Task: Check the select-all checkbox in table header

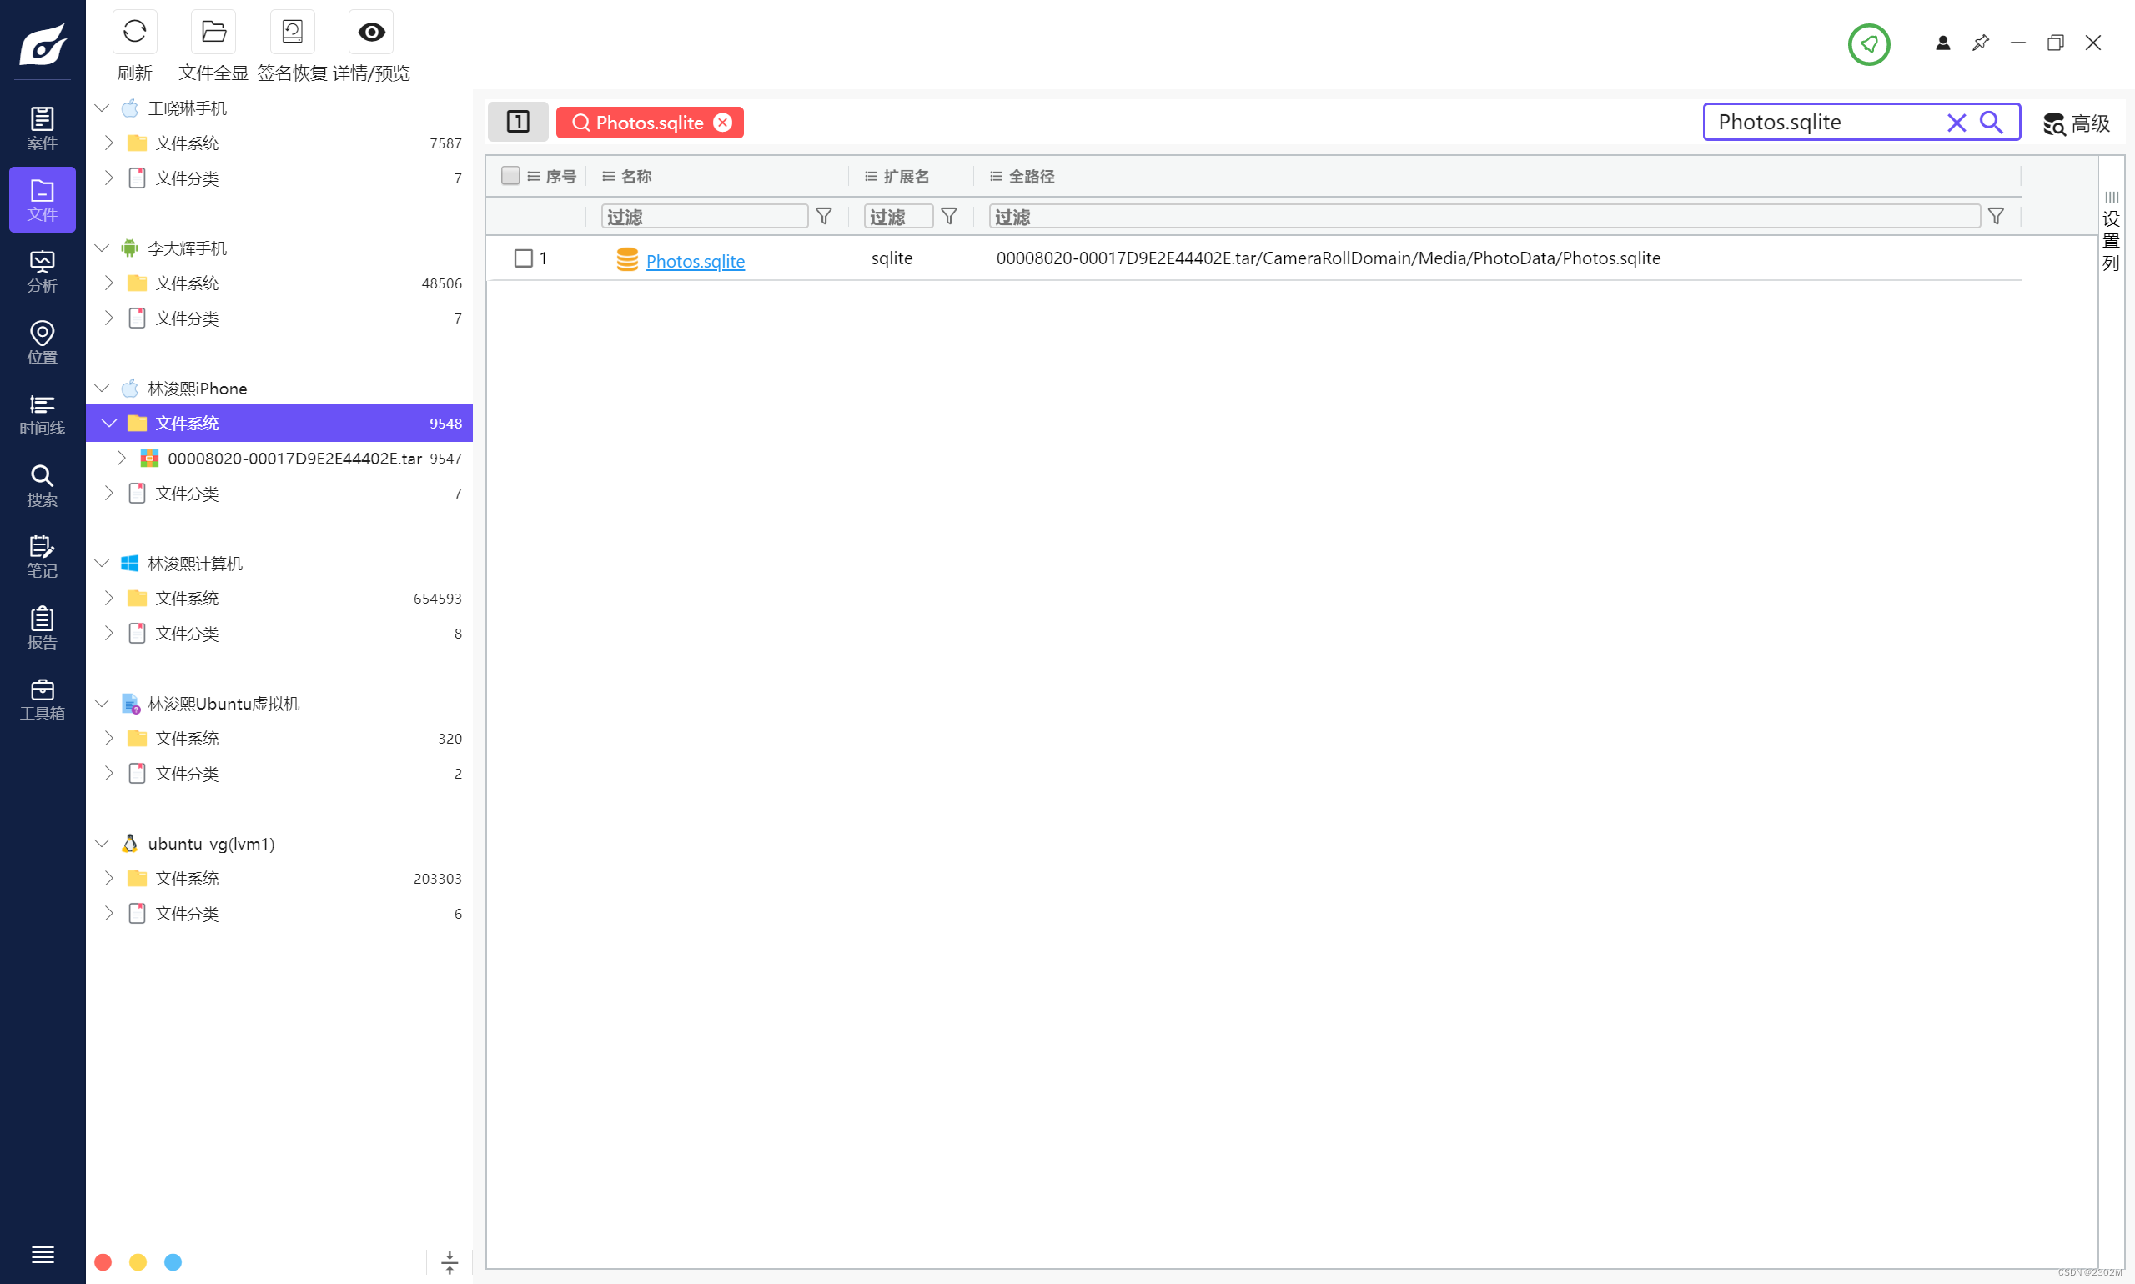Action: pos(510,176)
